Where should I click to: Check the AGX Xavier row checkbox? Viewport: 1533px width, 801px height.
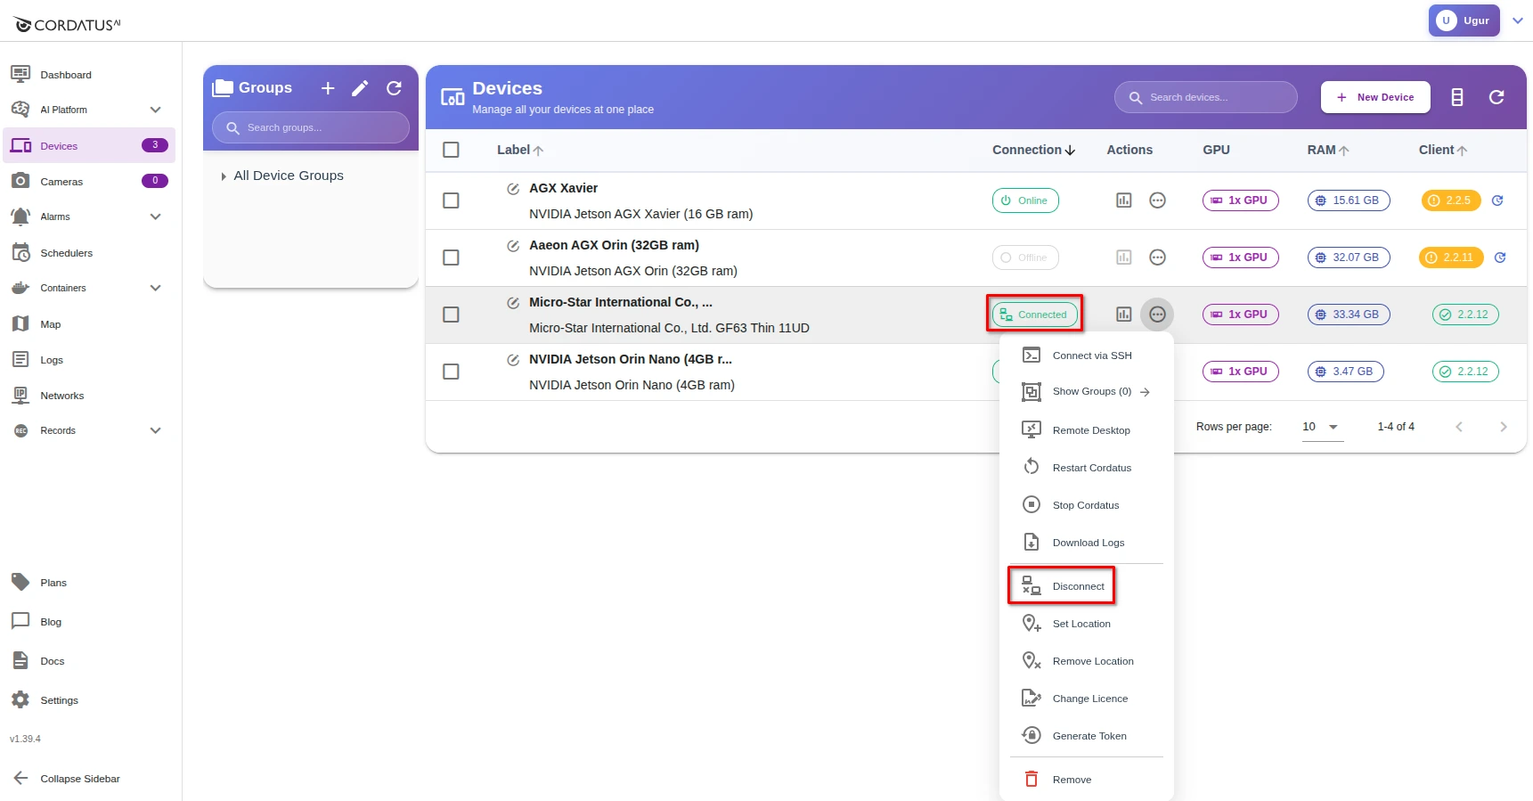(452, 200)
